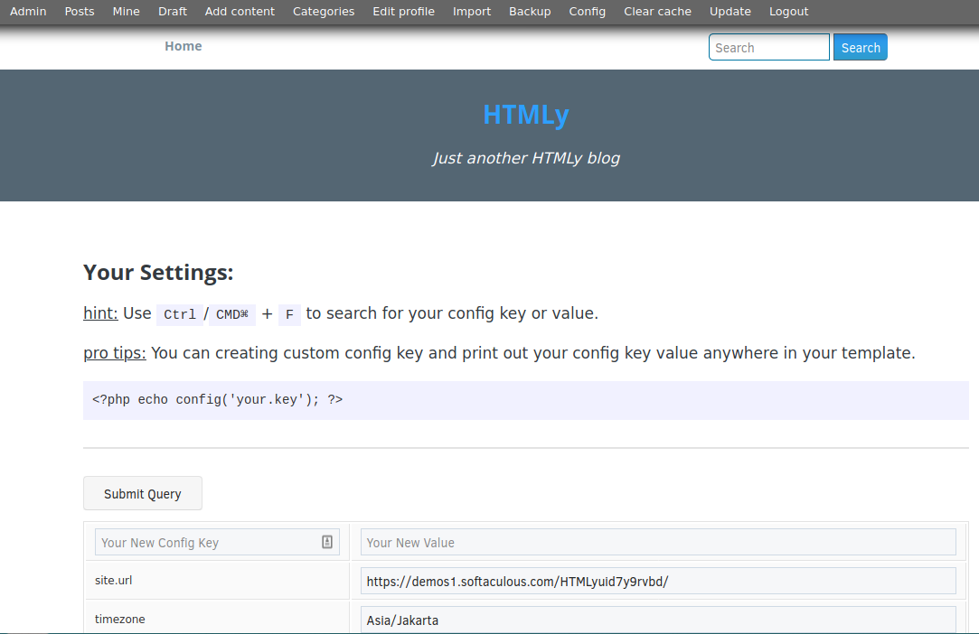Click the Your Settings heading

click(158, 273)
